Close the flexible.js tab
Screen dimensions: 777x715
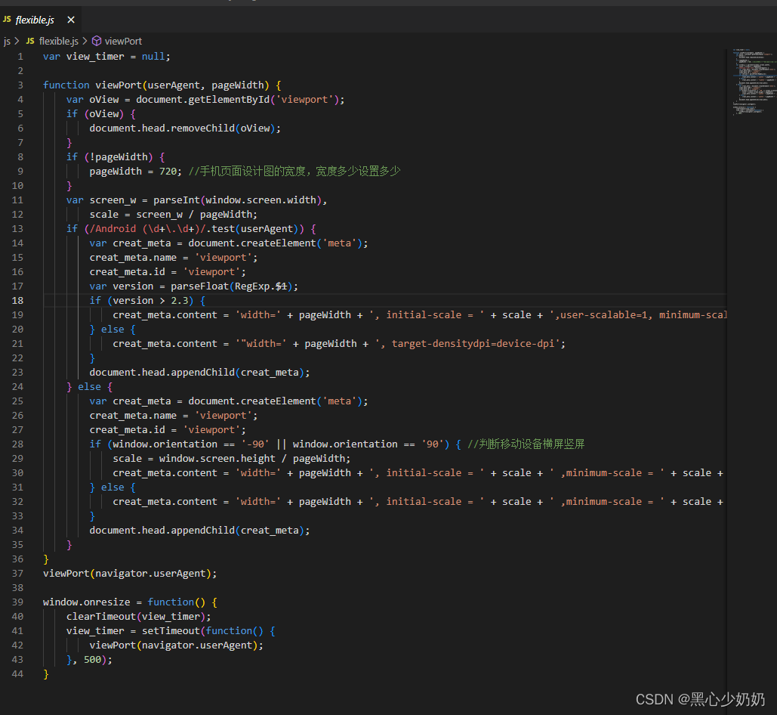click(x=70, y=20)
